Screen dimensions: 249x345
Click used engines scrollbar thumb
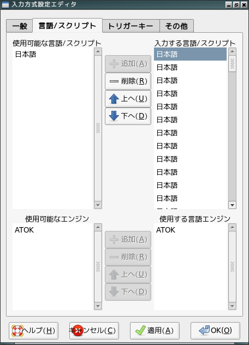tap(232, 267)
